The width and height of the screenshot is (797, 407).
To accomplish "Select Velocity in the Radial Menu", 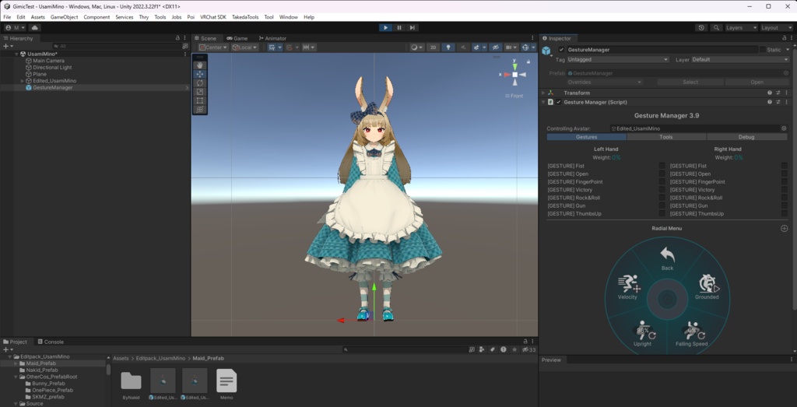I will 628,287.
